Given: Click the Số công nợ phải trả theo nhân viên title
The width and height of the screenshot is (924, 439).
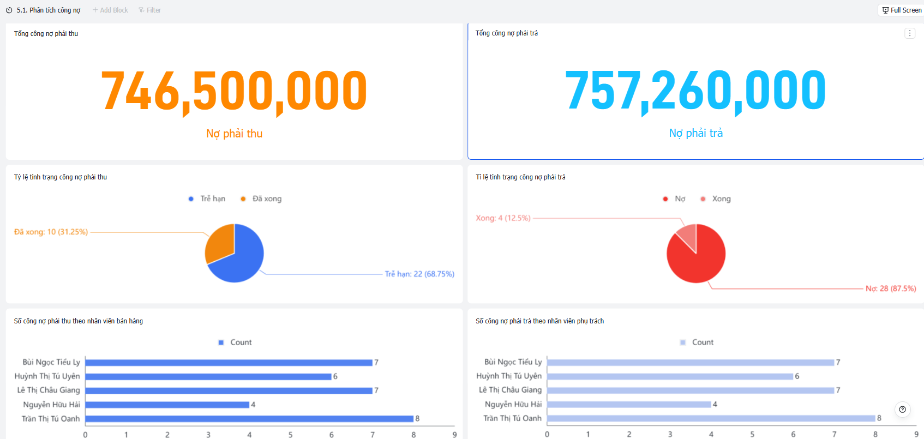Looking at the screenshot, I should (539, 321).
